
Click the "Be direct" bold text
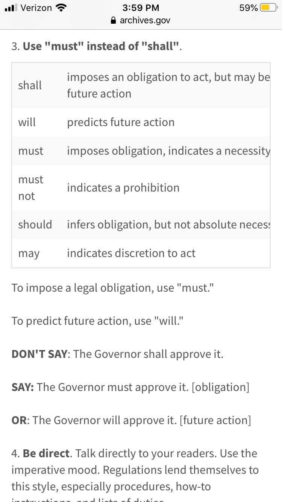[x=46, y=453]
